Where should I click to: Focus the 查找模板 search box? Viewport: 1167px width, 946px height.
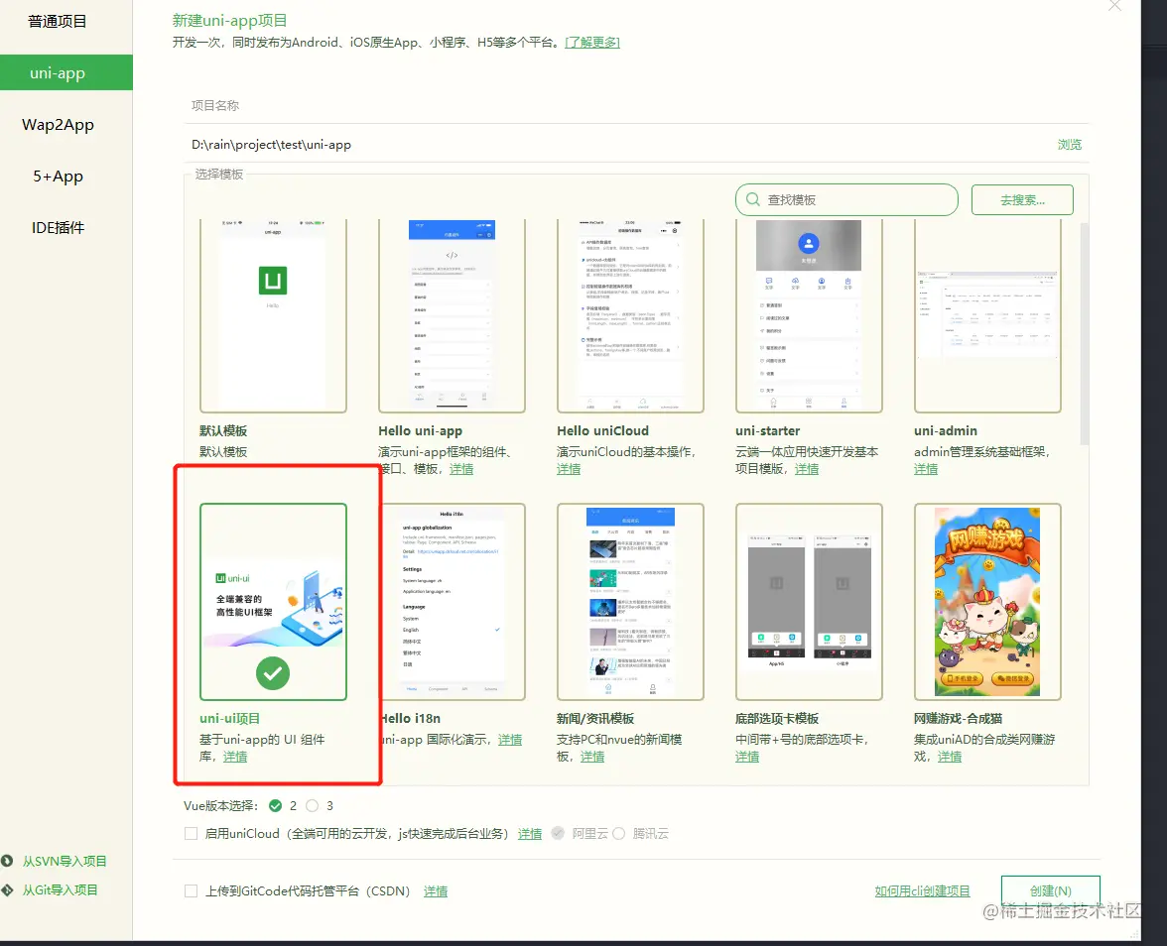tap(846, 200)
